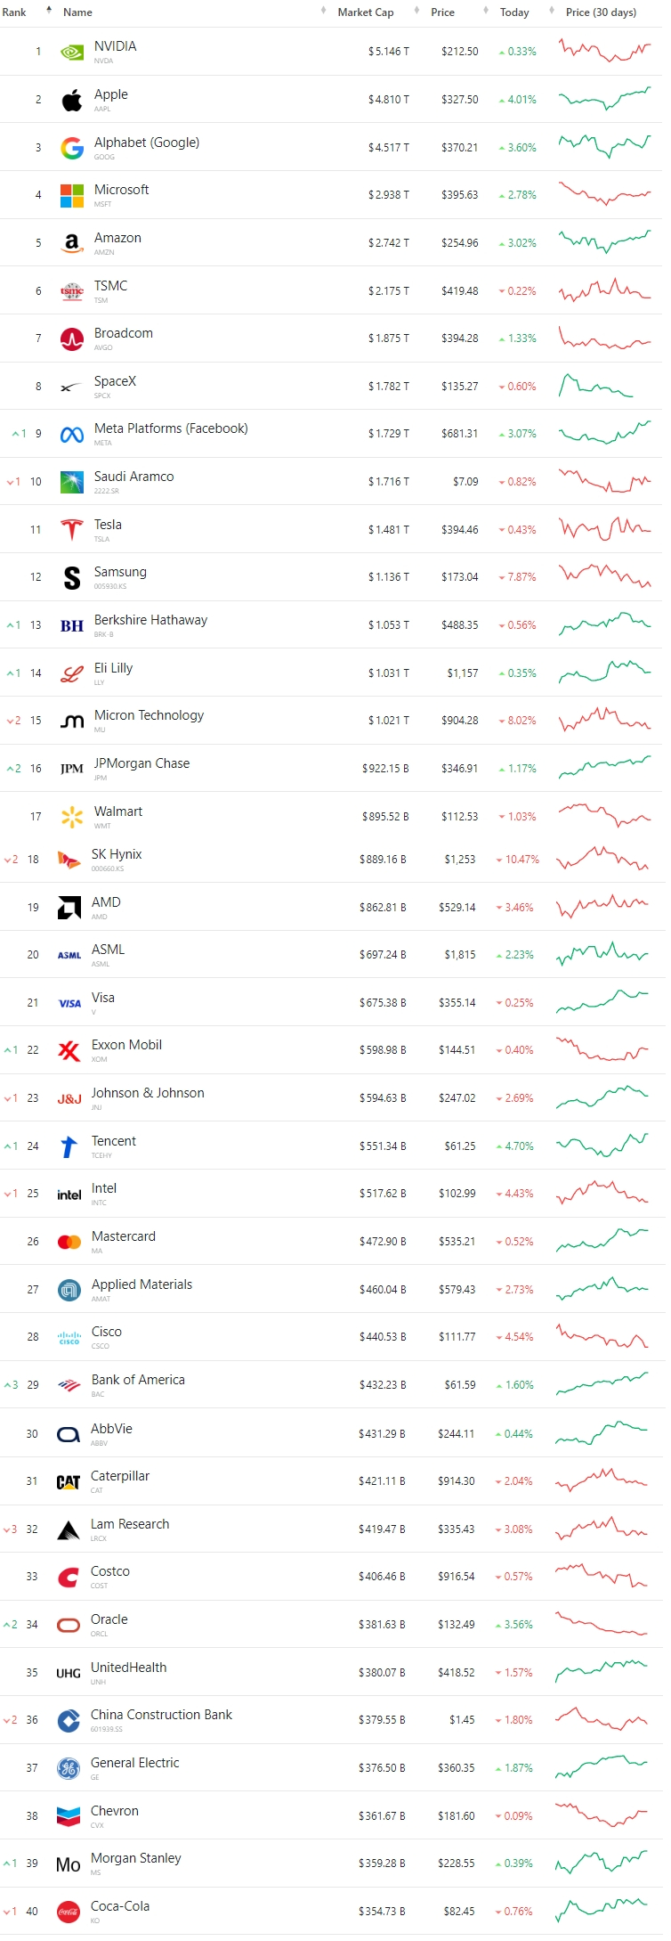
Task: Click SpaceX 30-day price chart
Action: pos(596,386)
